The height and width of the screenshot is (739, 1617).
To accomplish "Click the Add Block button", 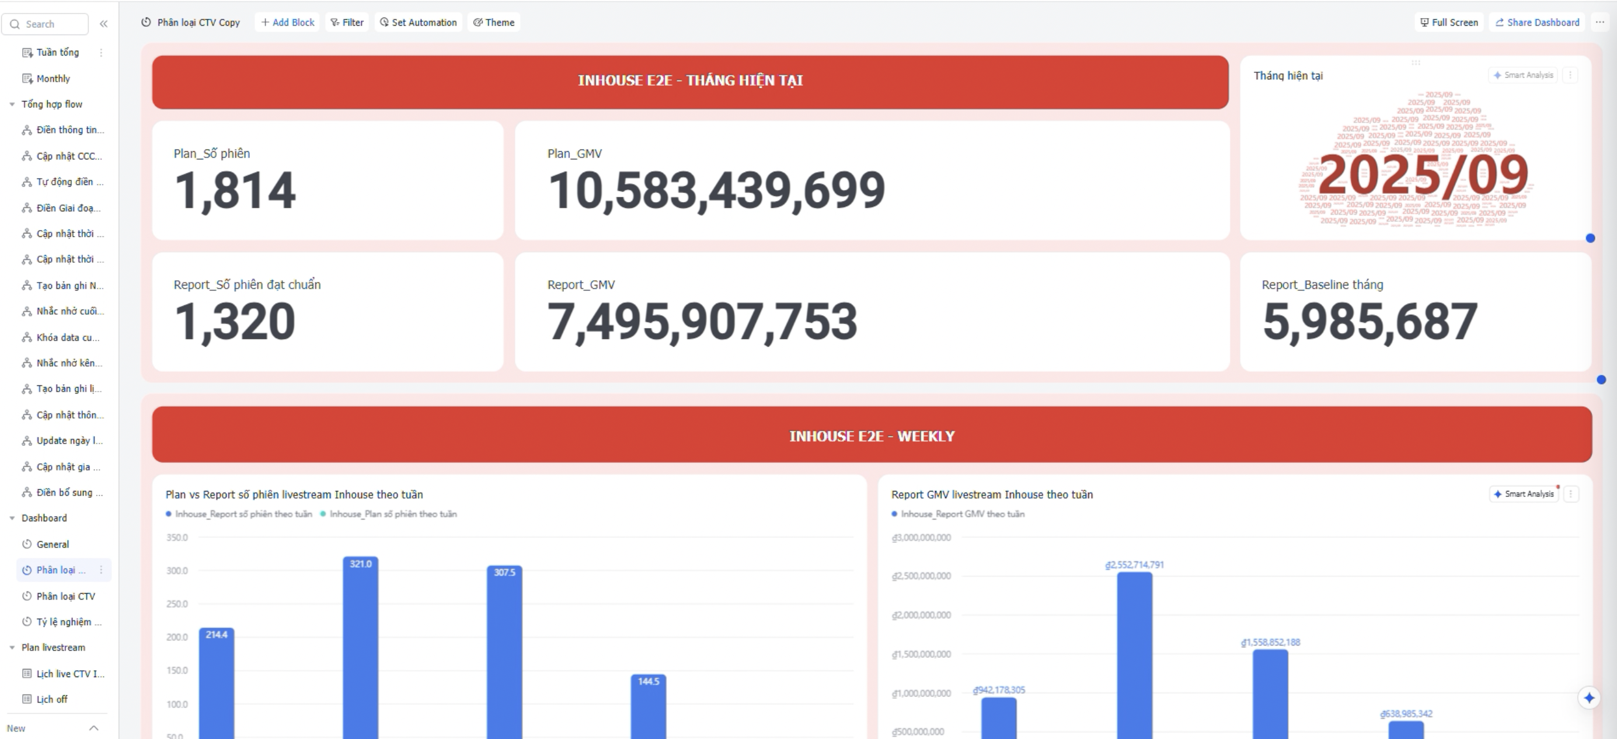I will (x=287, y=23).
